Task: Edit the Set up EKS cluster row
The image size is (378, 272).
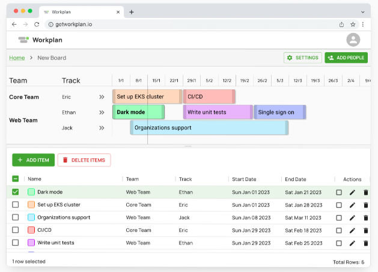Action: tap(352, 205)
